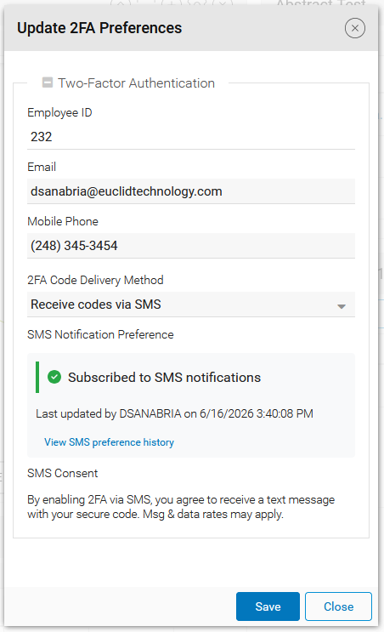Open View SMS preference history link
The height and width of the screenshot is (632, 384).
(109, 442)
